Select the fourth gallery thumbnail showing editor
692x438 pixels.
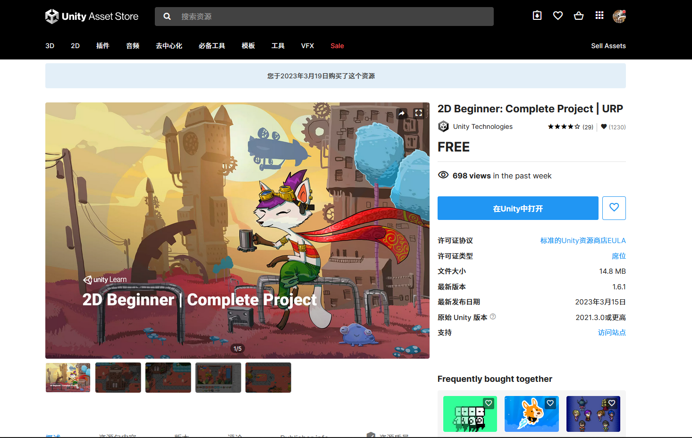218,378
